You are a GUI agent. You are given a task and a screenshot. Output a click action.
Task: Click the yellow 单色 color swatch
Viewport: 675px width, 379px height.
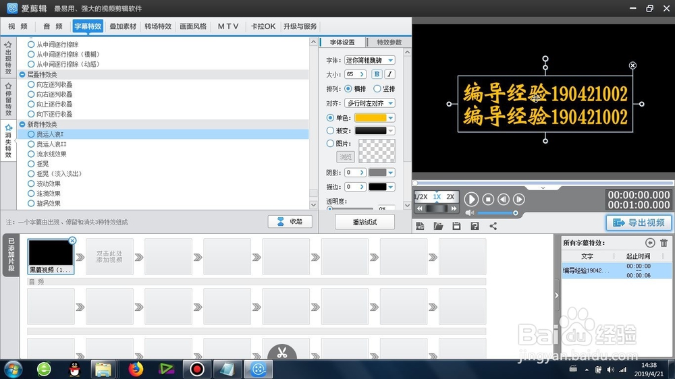coord(371,118)
